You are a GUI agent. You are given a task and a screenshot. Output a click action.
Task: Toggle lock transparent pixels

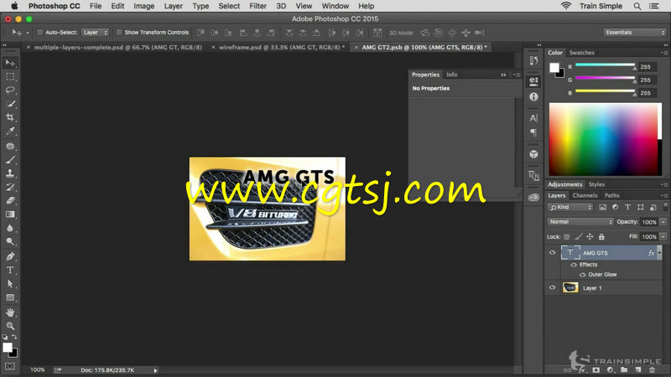(567, 237)
